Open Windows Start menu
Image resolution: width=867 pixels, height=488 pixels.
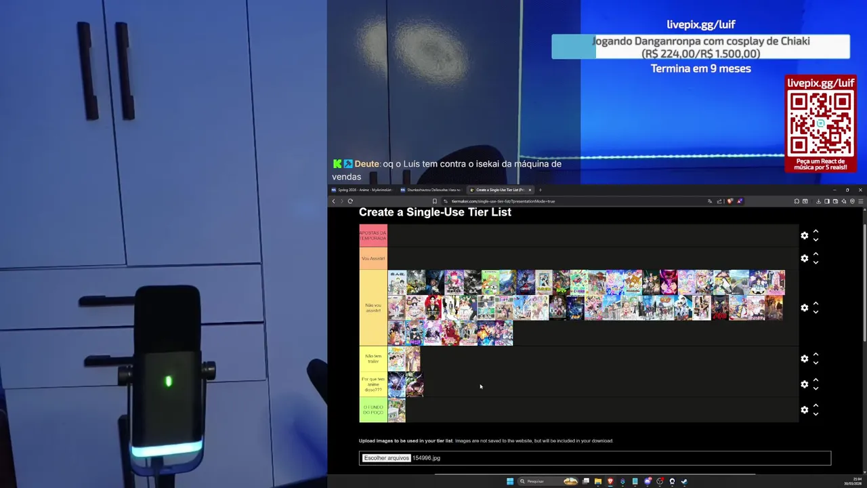coord(510,481)
